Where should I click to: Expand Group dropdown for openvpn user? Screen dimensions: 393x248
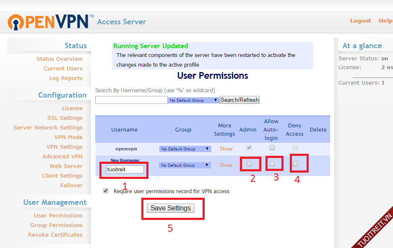click(x=185, y=149)
